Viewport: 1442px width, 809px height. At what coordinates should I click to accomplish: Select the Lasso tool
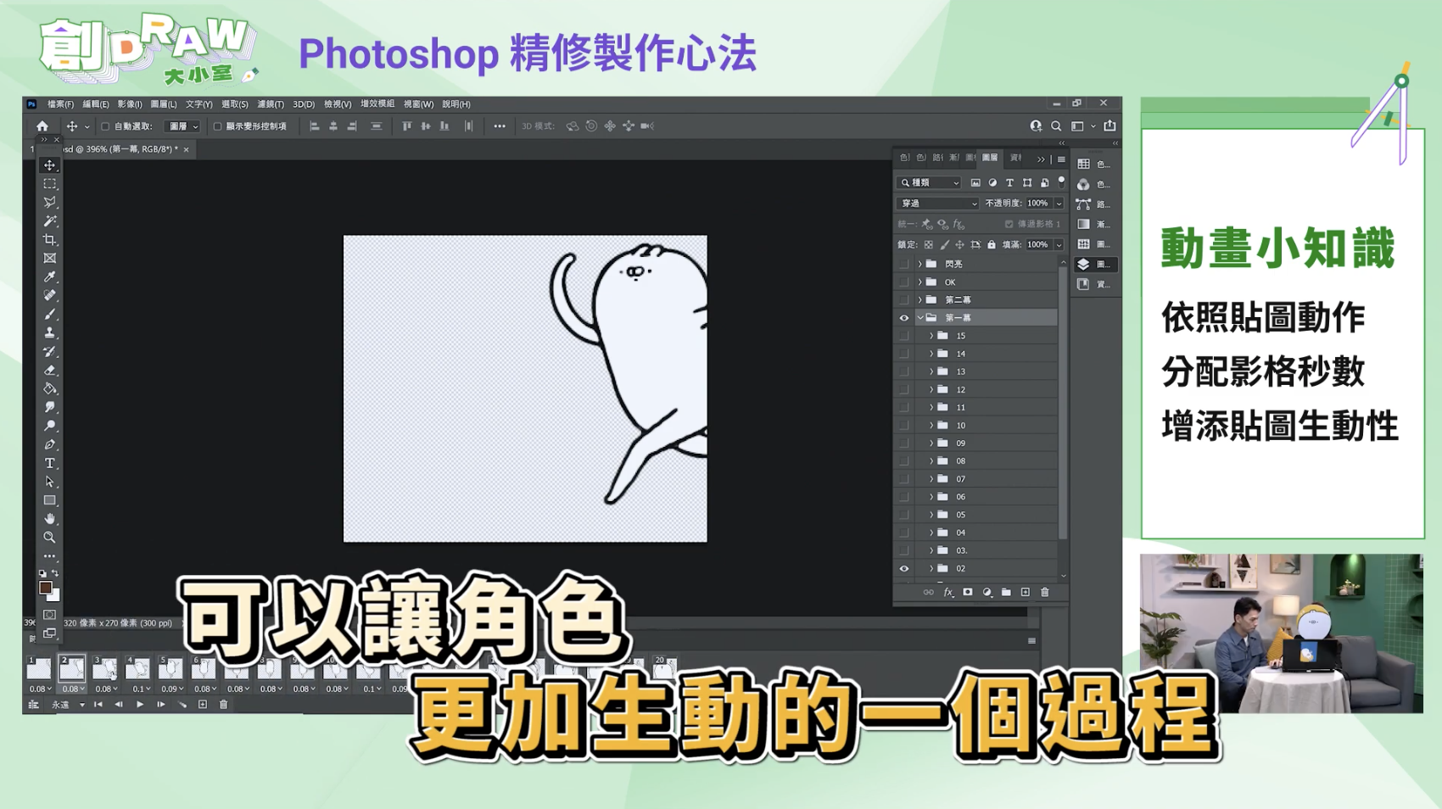(50, 203)
